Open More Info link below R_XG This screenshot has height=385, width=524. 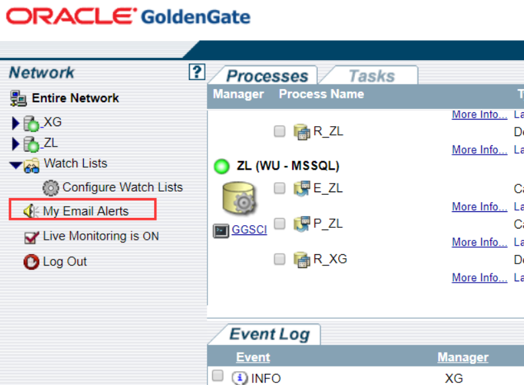(480, 277)
